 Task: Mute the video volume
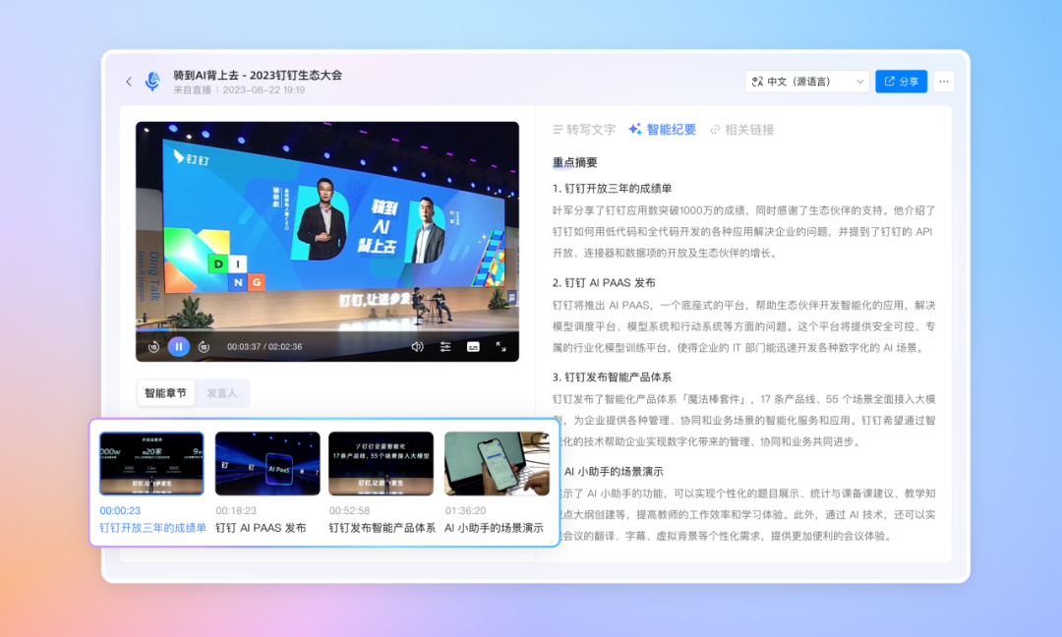tap(417, 346)
